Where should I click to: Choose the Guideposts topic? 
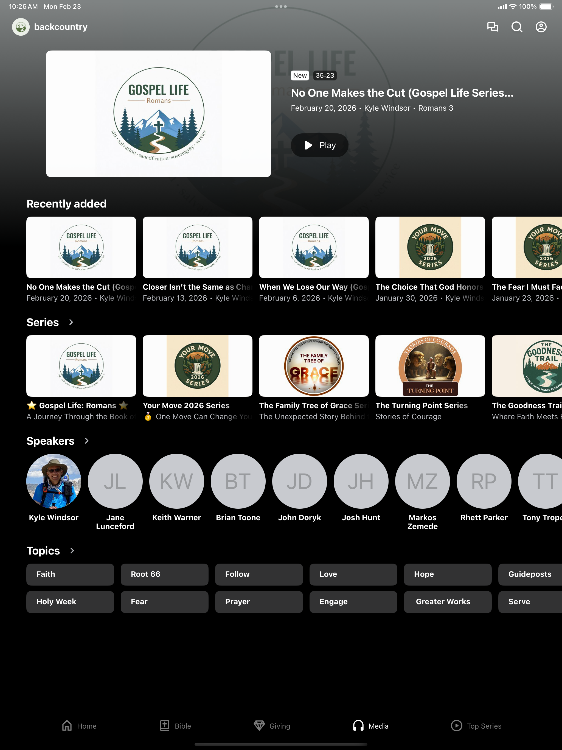tap(530, 574)
